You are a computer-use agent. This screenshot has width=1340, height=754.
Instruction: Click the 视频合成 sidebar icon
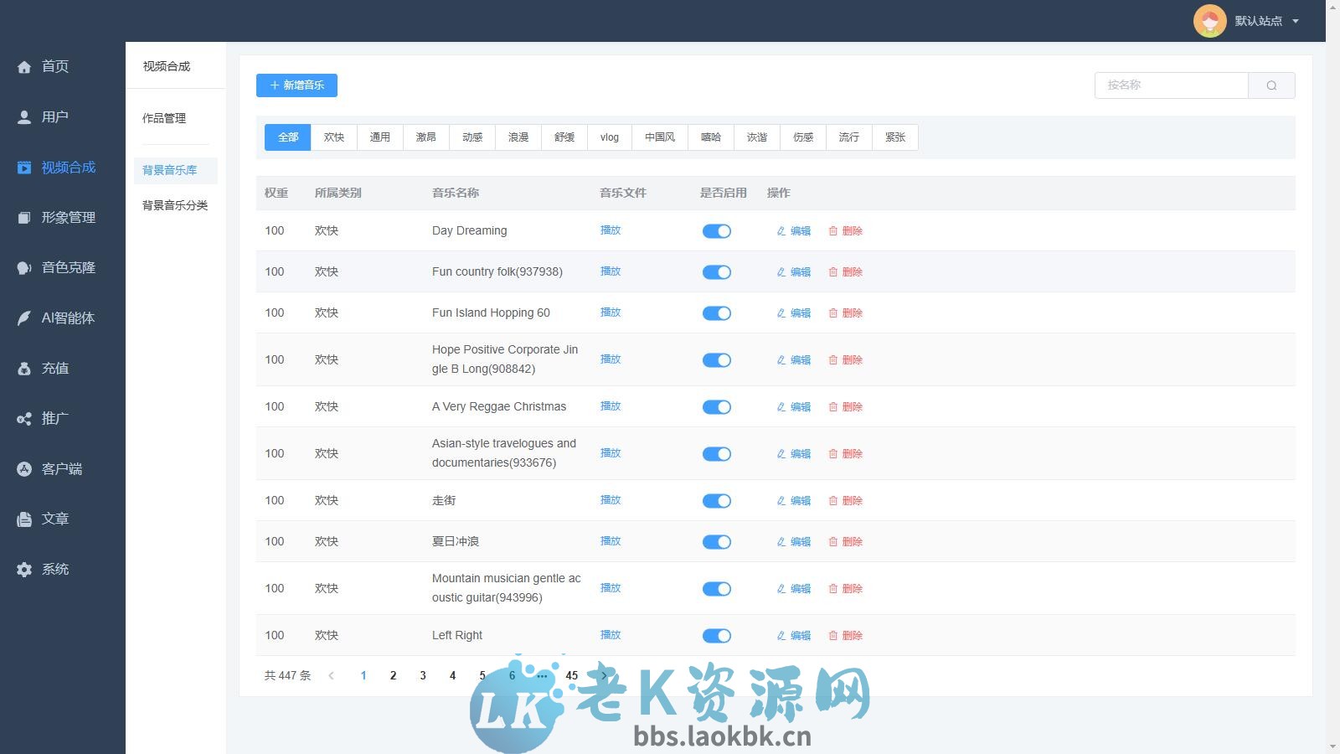click(23, 167)
